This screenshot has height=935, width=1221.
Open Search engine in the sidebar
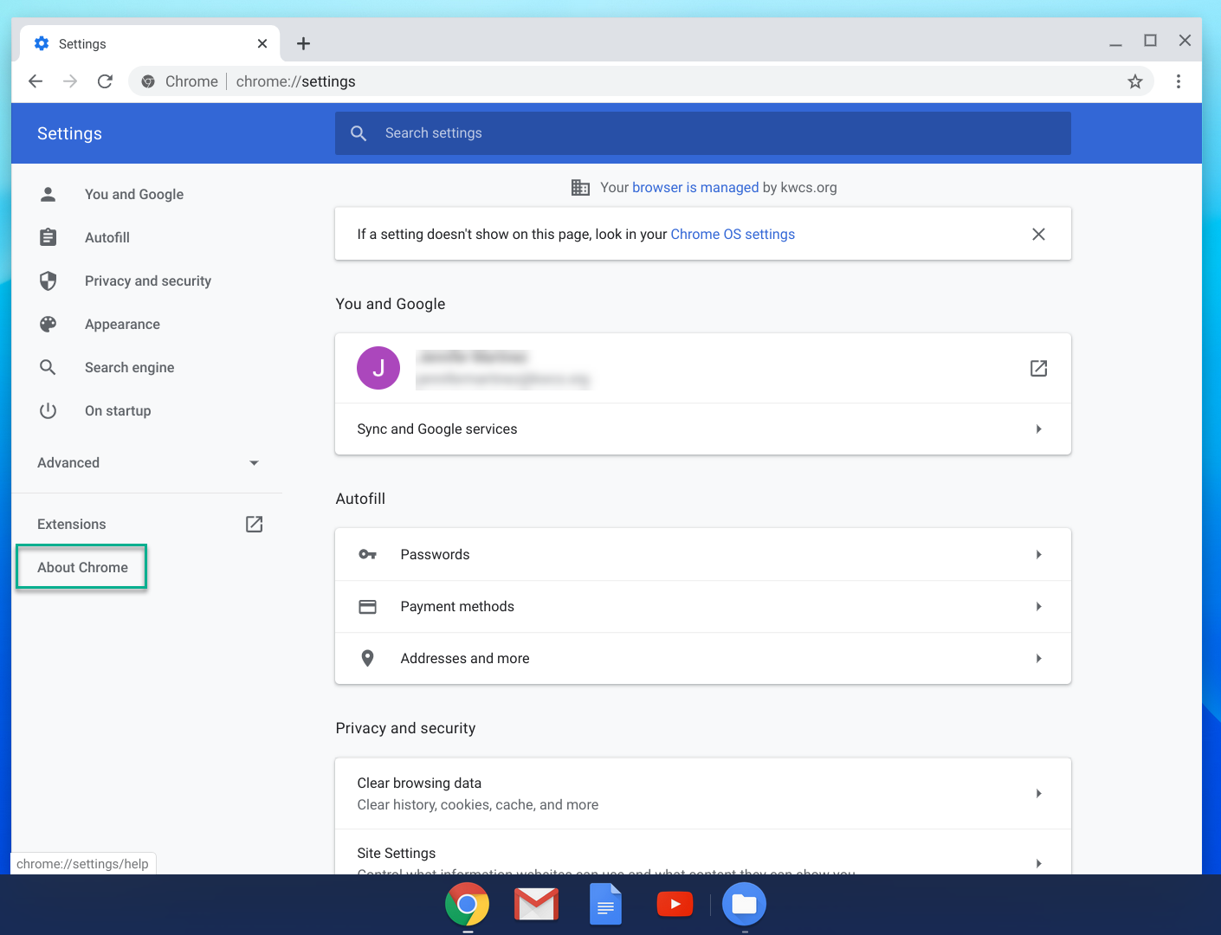click(129, 367)
